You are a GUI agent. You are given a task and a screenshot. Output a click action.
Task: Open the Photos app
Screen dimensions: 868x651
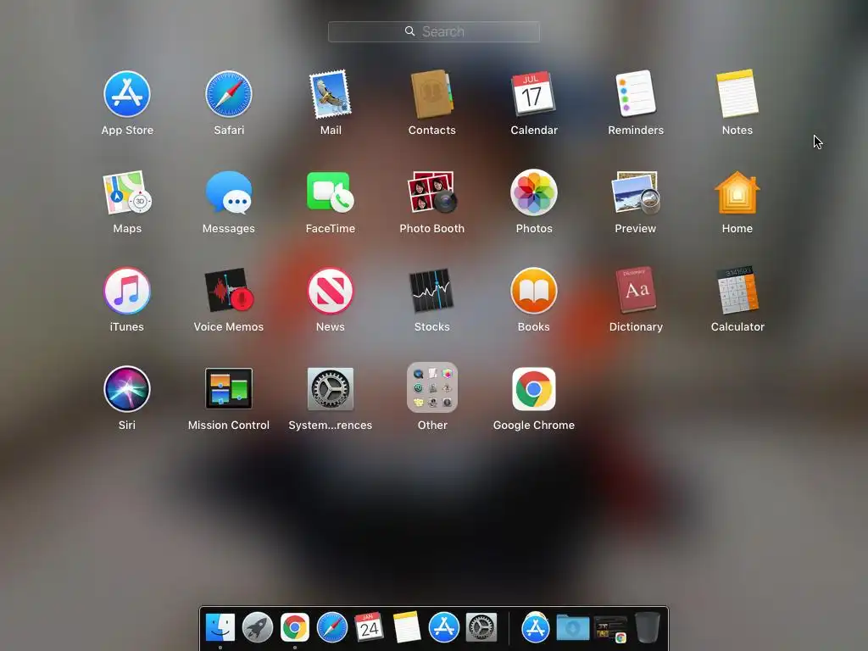click(534, 192)
